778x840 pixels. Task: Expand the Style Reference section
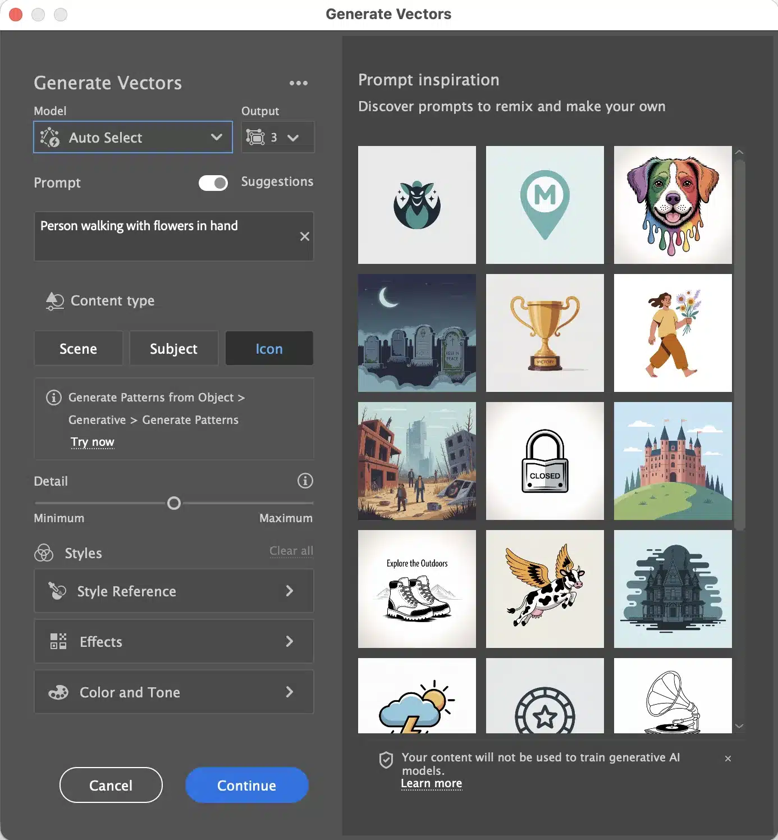[x=174, y=591]
